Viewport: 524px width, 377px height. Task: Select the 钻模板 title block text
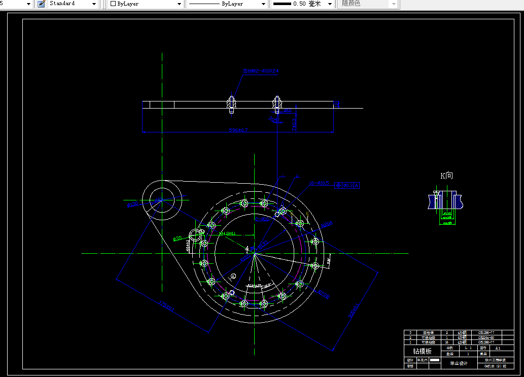[x=422, y=351]
